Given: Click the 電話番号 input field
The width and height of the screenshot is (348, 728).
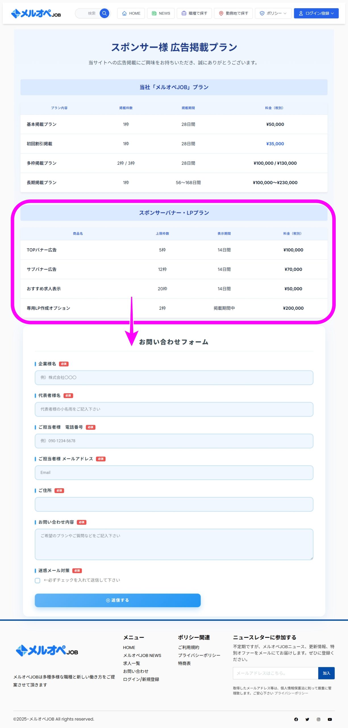Looking at the screenshot, I should click(174, 441).
